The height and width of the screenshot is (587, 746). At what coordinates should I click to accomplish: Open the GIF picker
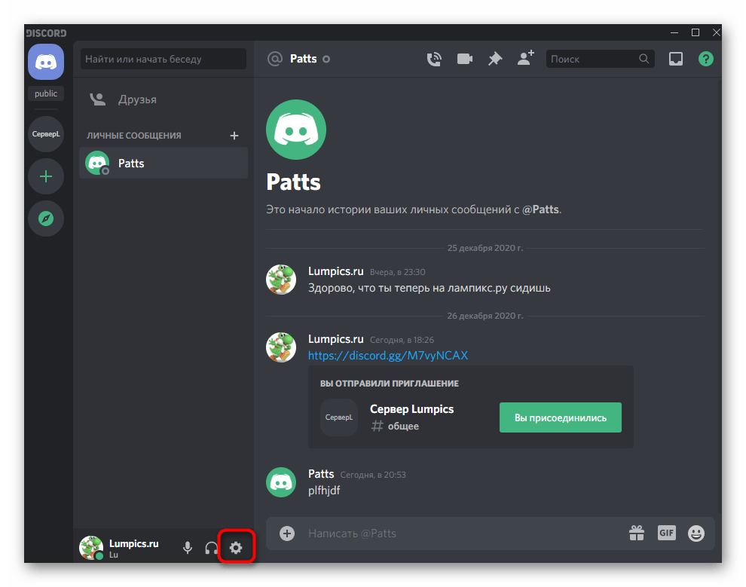(x=666, y=533)
